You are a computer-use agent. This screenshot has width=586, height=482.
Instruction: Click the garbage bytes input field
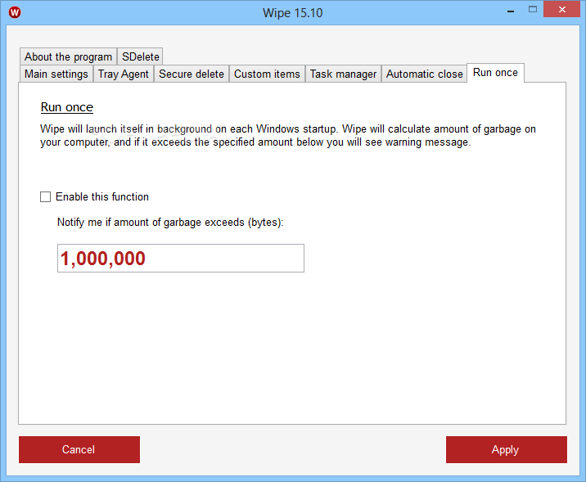pyautogui.click(x=181, y=259)
